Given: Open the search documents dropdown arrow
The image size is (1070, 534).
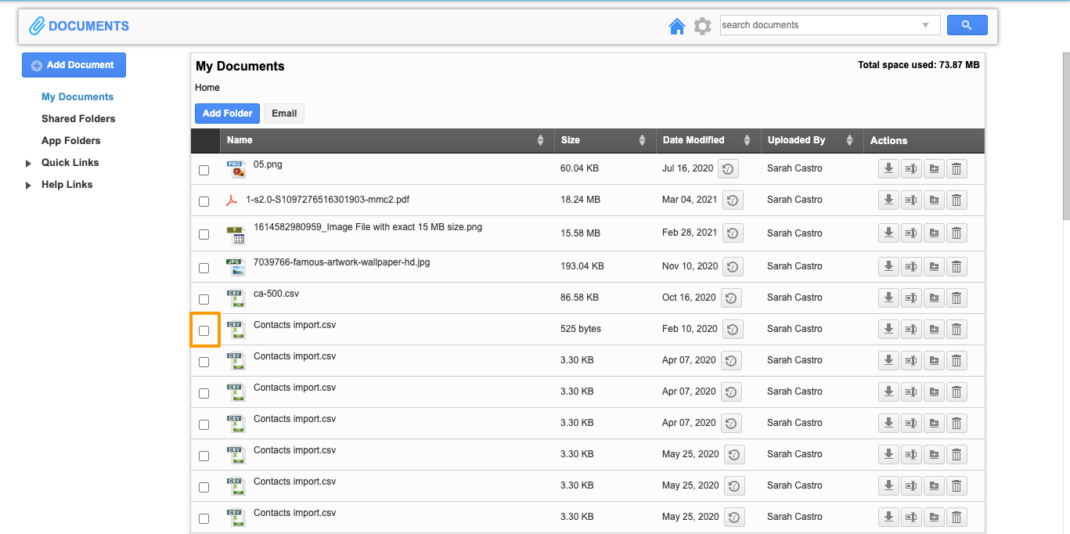Looking at the screenshot, I should click(x=926, y=25).
